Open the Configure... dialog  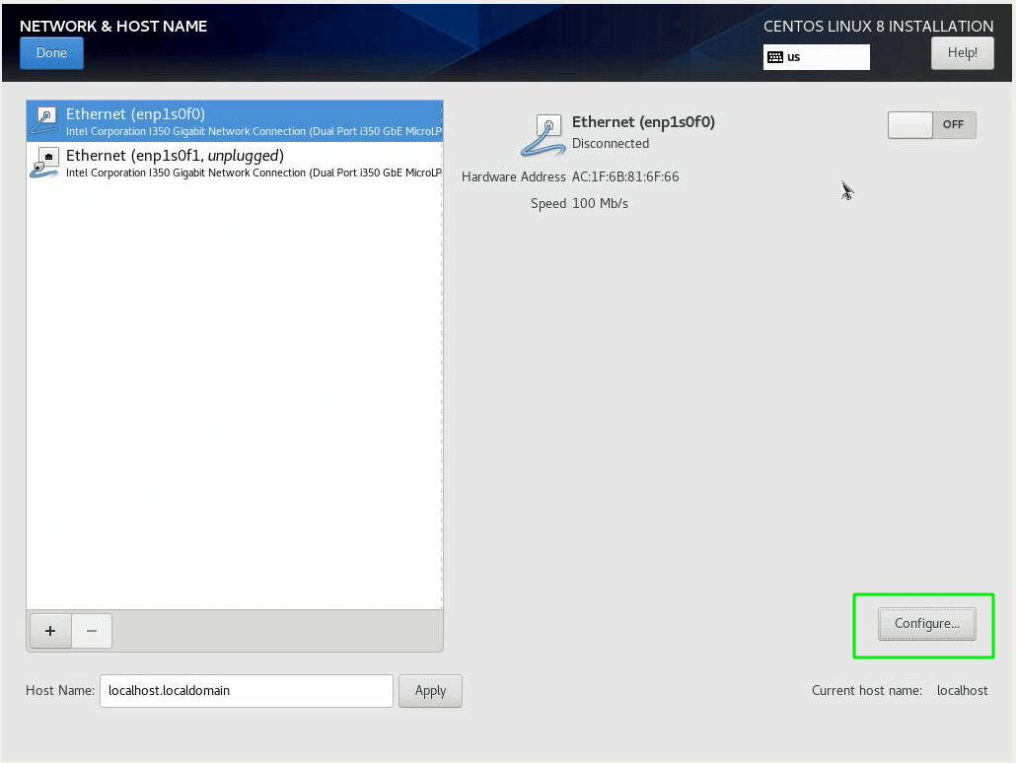[x=926, y=624]
